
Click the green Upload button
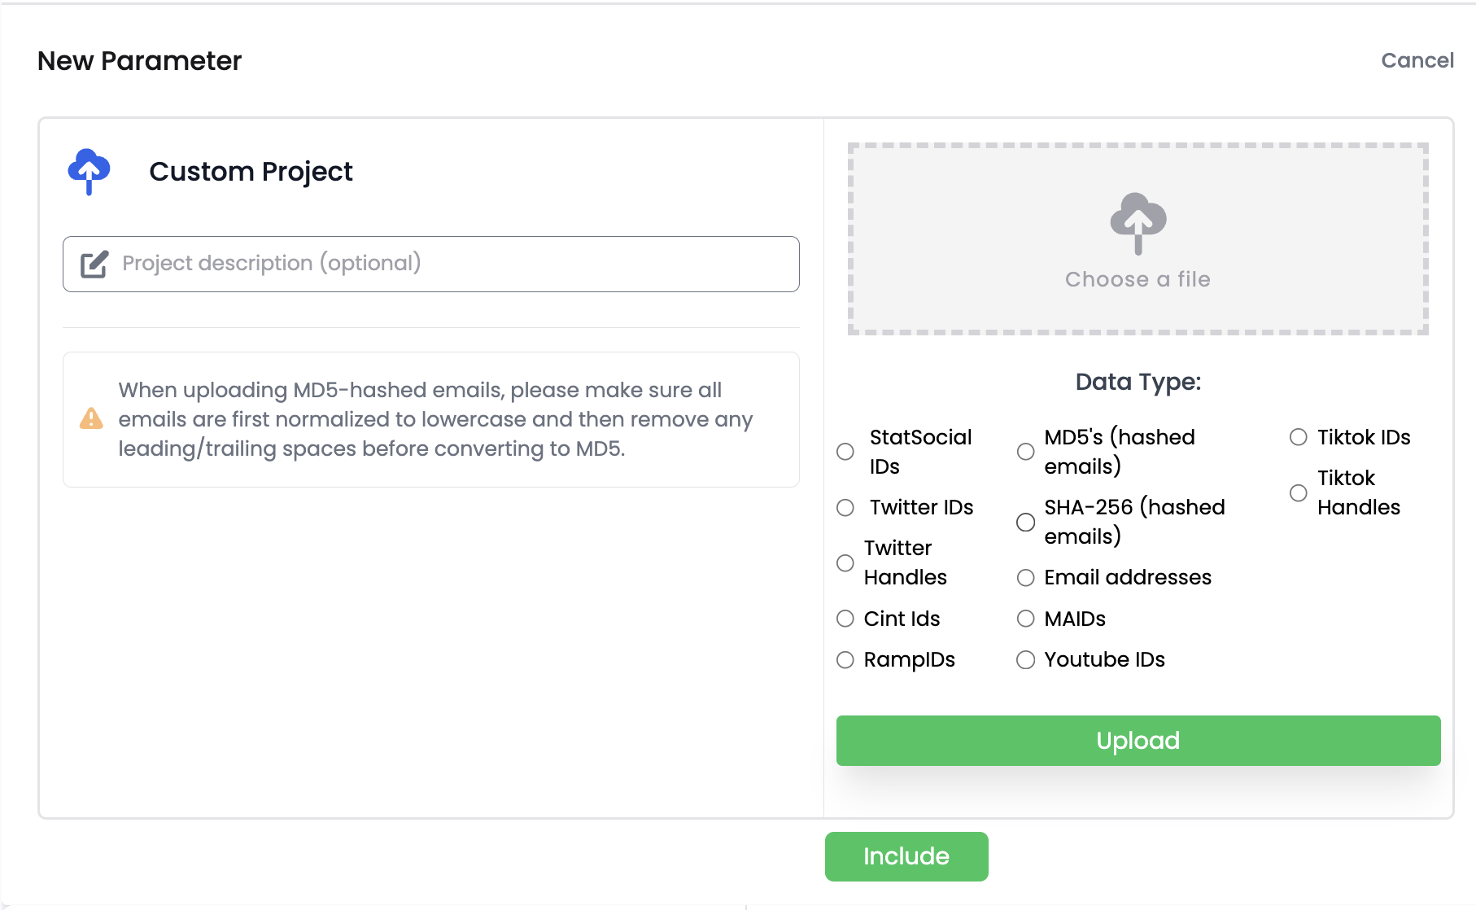tap(1138, 741)
